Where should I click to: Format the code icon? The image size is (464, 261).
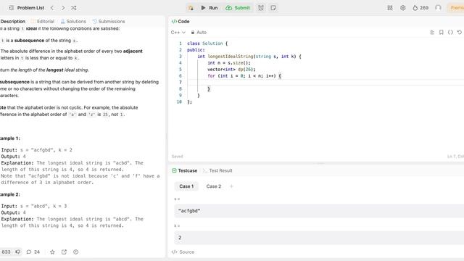click(432, 32)
